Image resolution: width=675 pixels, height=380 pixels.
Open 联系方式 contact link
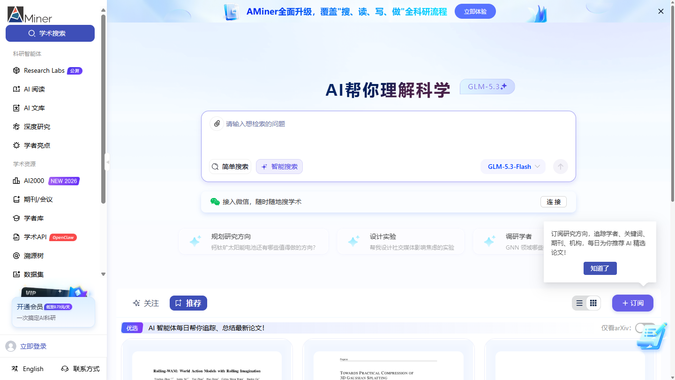(x=81, y=369)
